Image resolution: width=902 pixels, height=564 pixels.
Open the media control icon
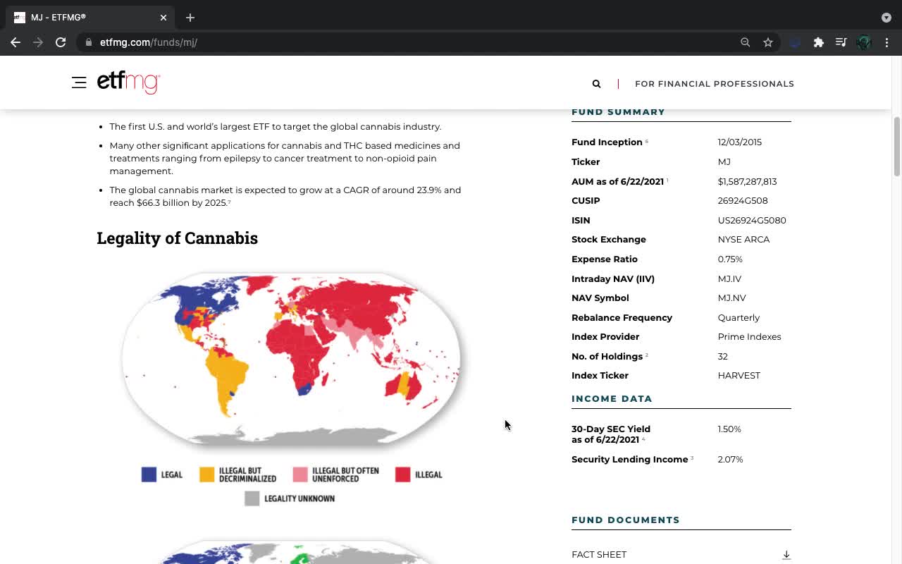tap(841, 42)
